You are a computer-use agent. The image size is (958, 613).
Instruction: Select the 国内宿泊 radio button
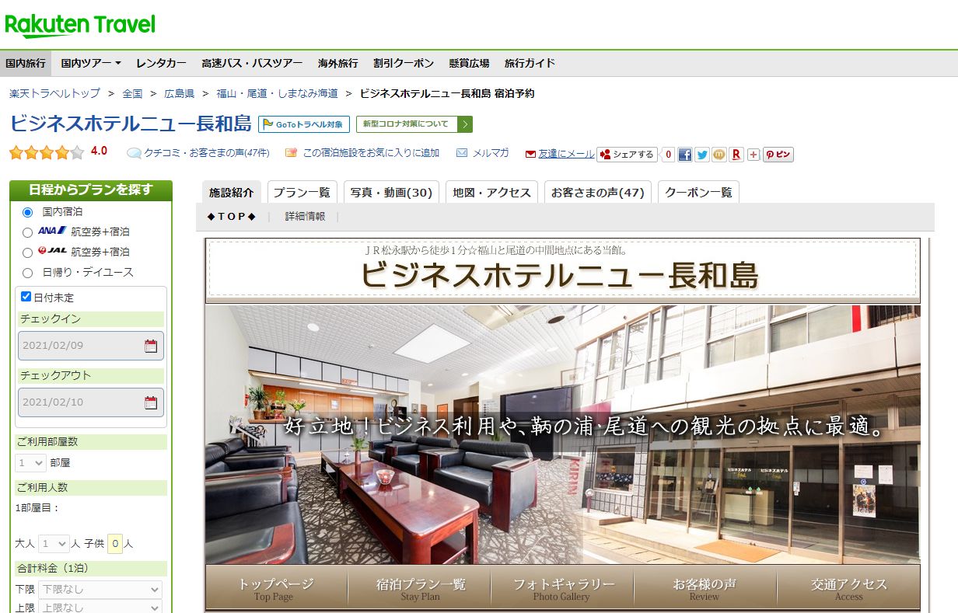point(28,212)
